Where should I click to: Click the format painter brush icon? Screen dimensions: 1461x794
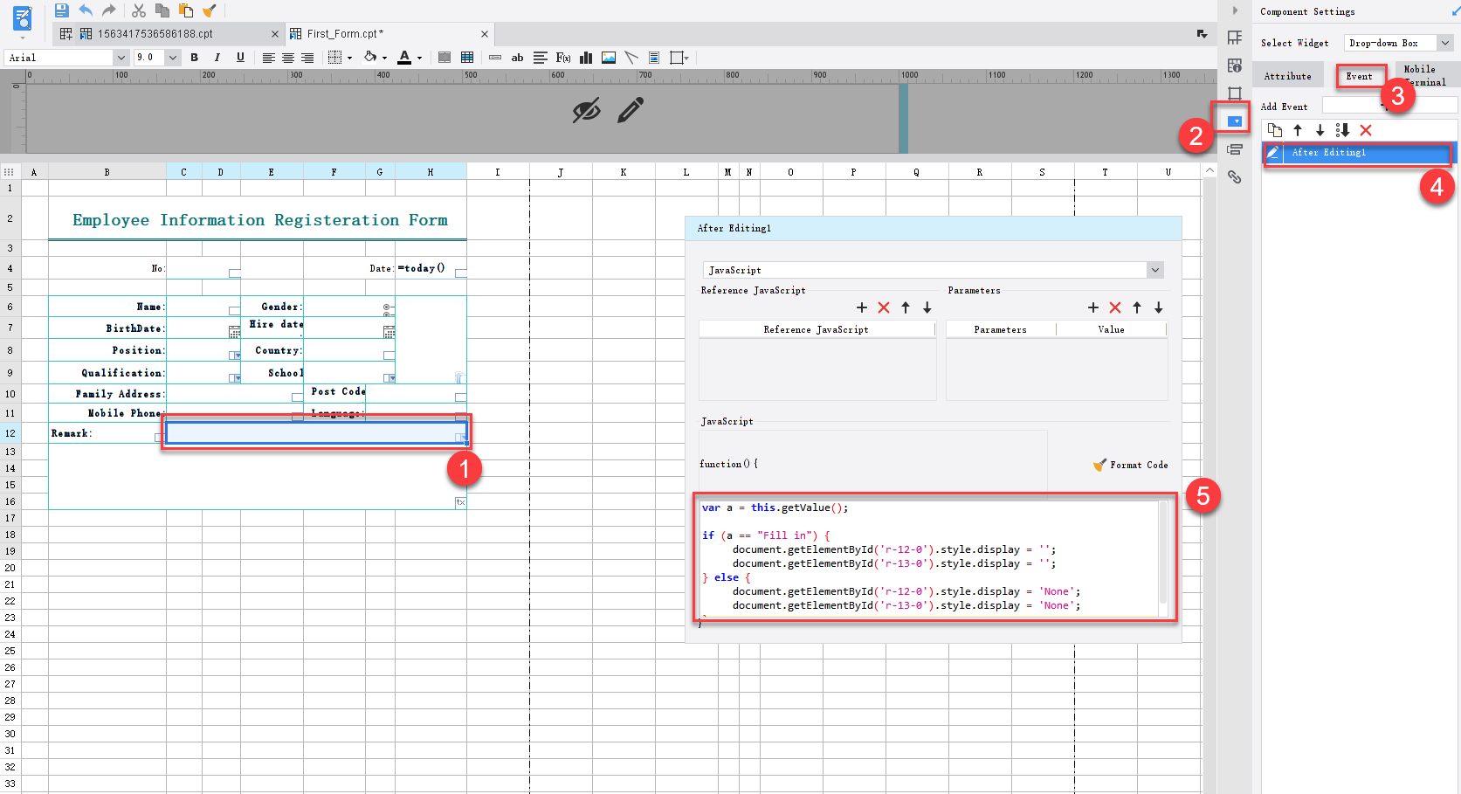(209, 10)
